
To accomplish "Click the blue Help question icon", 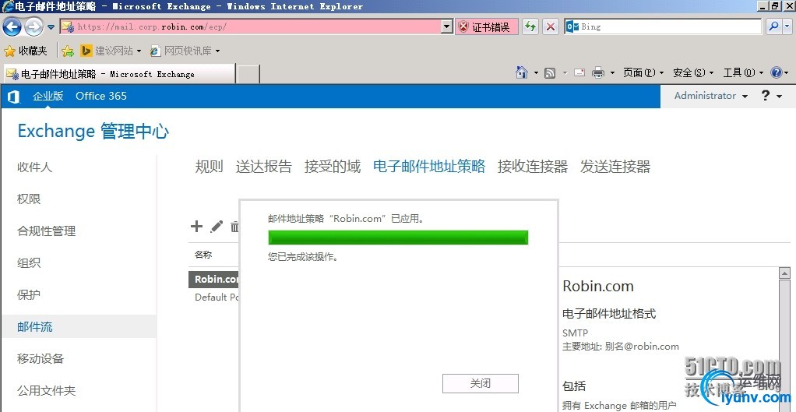I will [777, 73].
